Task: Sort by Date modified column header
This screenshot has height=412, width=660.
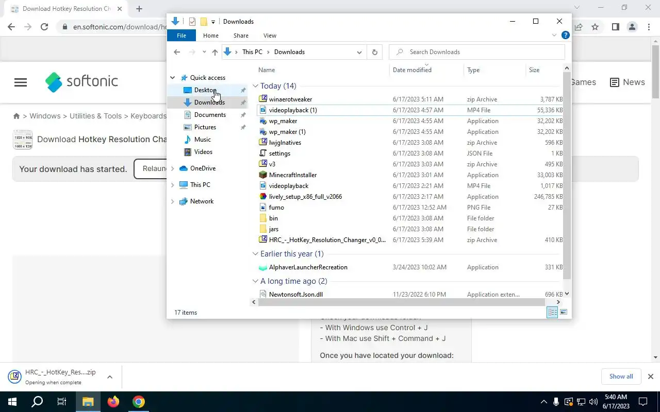Action: click(412, 70)
